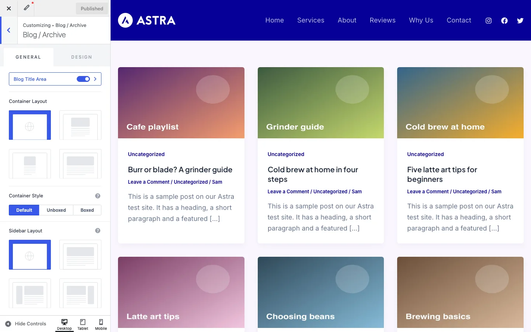This screenshot has height=332, width=531.
Task: Go back with the left chevron arrow
Action: [9, 30]
